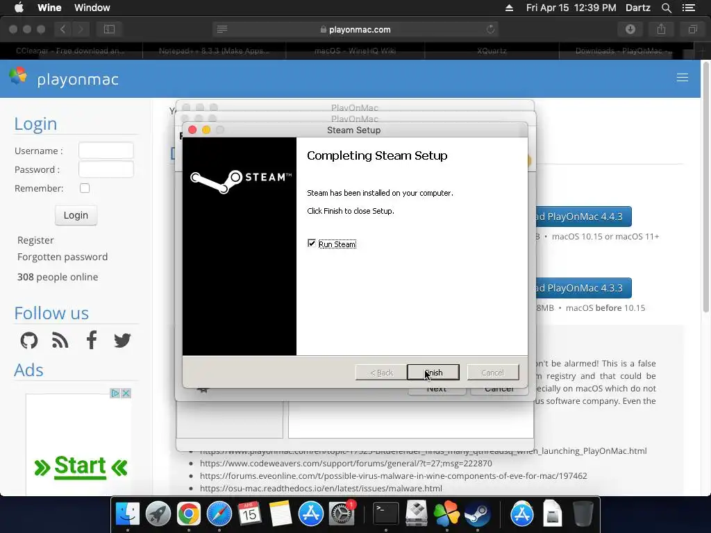Open Terminal from the Dock
Viewport: 711px width, 533px height.
click(386, 514)
